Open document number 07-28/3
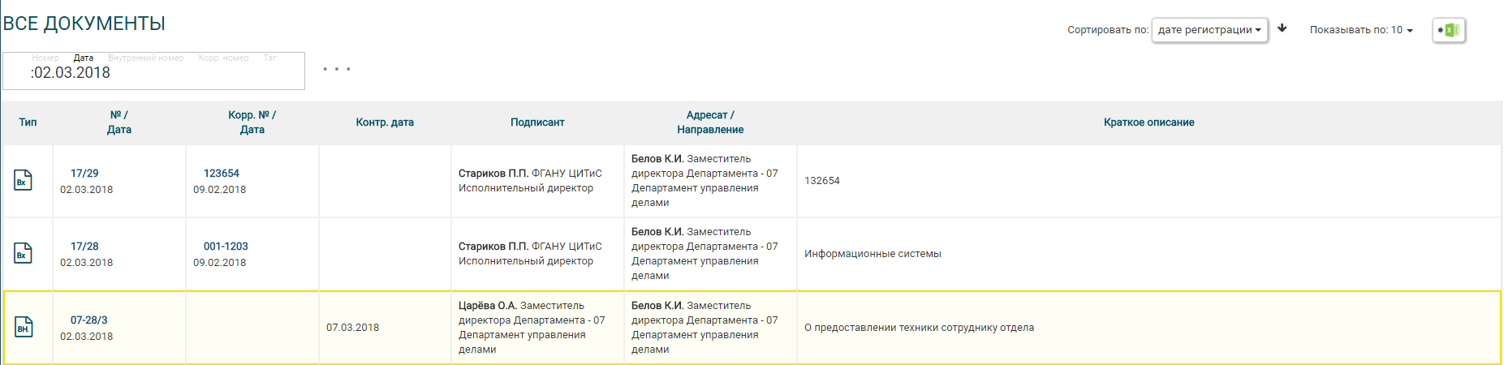Image resolution: width=1504 pixels, height=365 pixels. pos(88,320)
